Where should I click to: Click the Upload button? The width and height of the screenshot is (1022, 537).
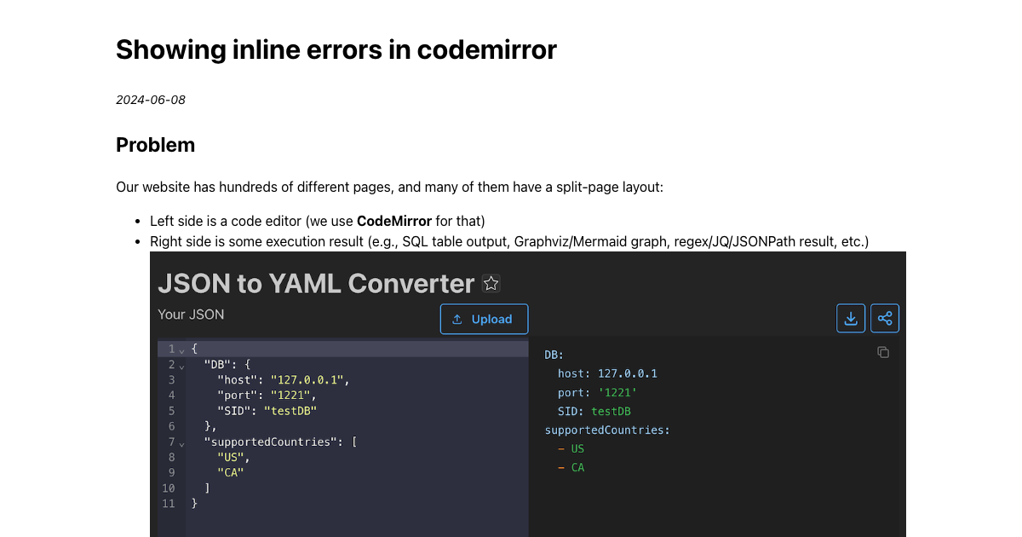pyautogui.click(x=484, y=319)
